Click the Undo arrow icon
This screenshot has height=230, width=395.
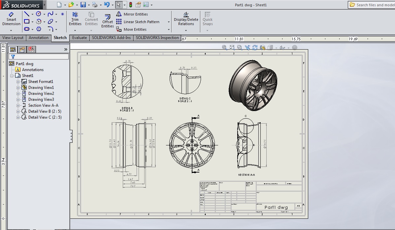click(x=107, y=5)
